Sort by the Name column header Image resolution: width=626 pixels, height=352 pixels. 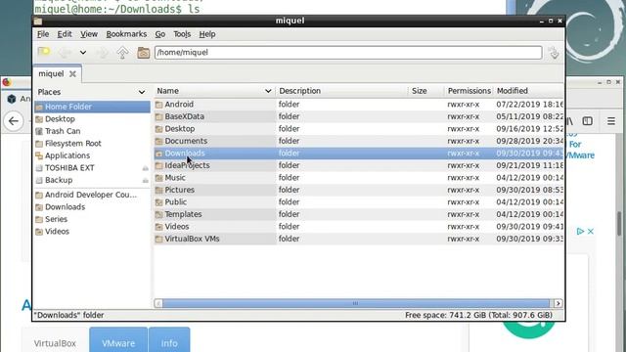click(x=214, y=91)
